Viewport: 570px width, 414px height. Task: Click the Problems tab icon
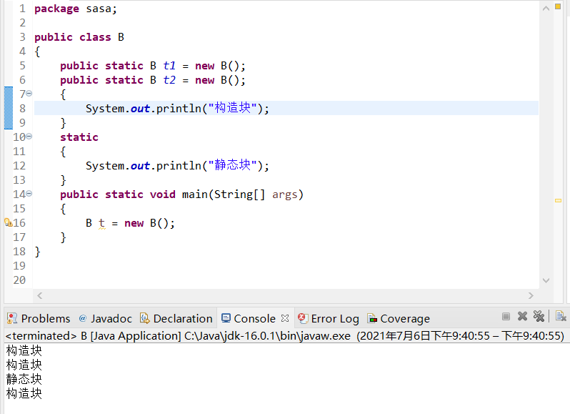[12, 318]
